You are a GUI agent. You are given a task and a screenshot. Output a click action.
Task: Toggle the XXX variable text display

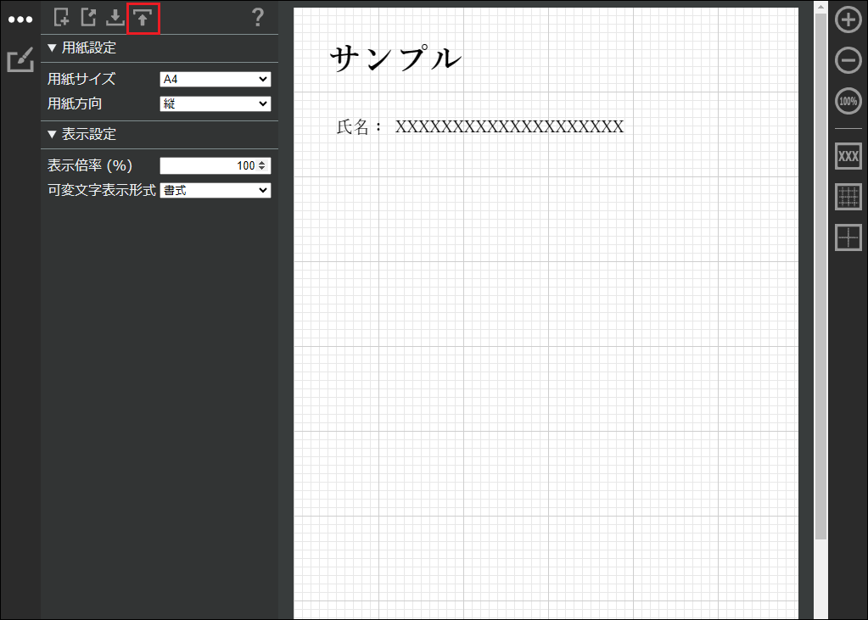[x=848, y=156]
